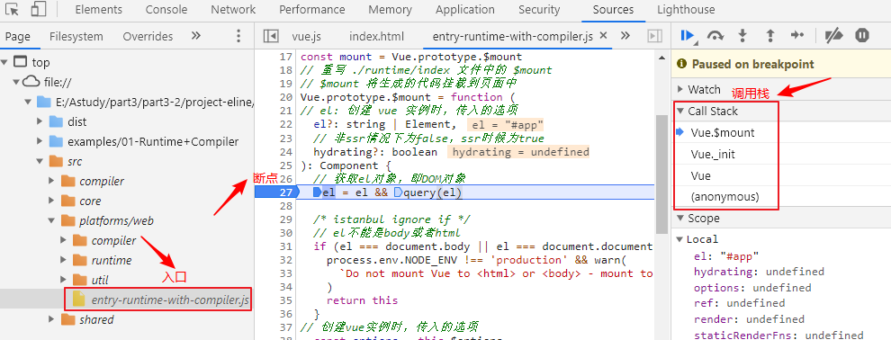Screen dimensions: 891x340
Task: Open the Security panel
Action: [x=539, y=10]
